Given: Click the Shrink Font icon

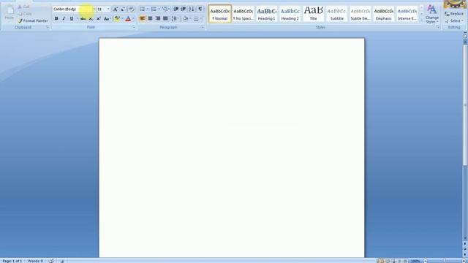Looking at the screenshot, I should click(x=123, y=9).
